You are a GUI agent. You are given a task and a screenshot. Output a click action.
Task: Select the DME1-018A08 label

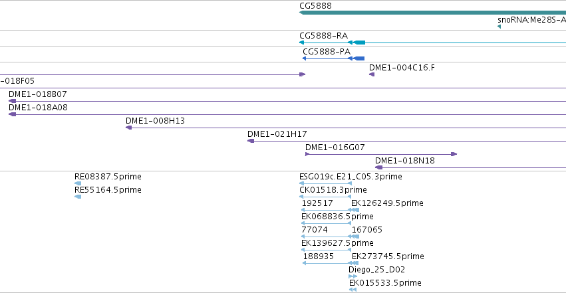(x=38, y=108)
